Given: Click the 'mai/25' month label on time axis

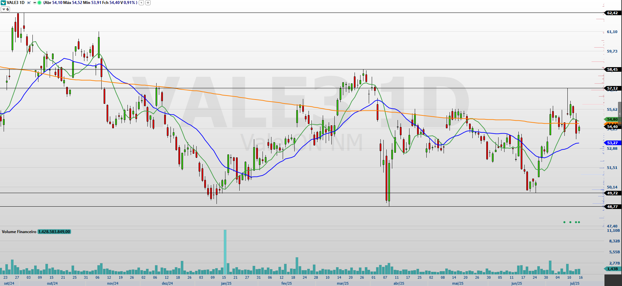Looking at the screenshot, I should tap(458, 283).
